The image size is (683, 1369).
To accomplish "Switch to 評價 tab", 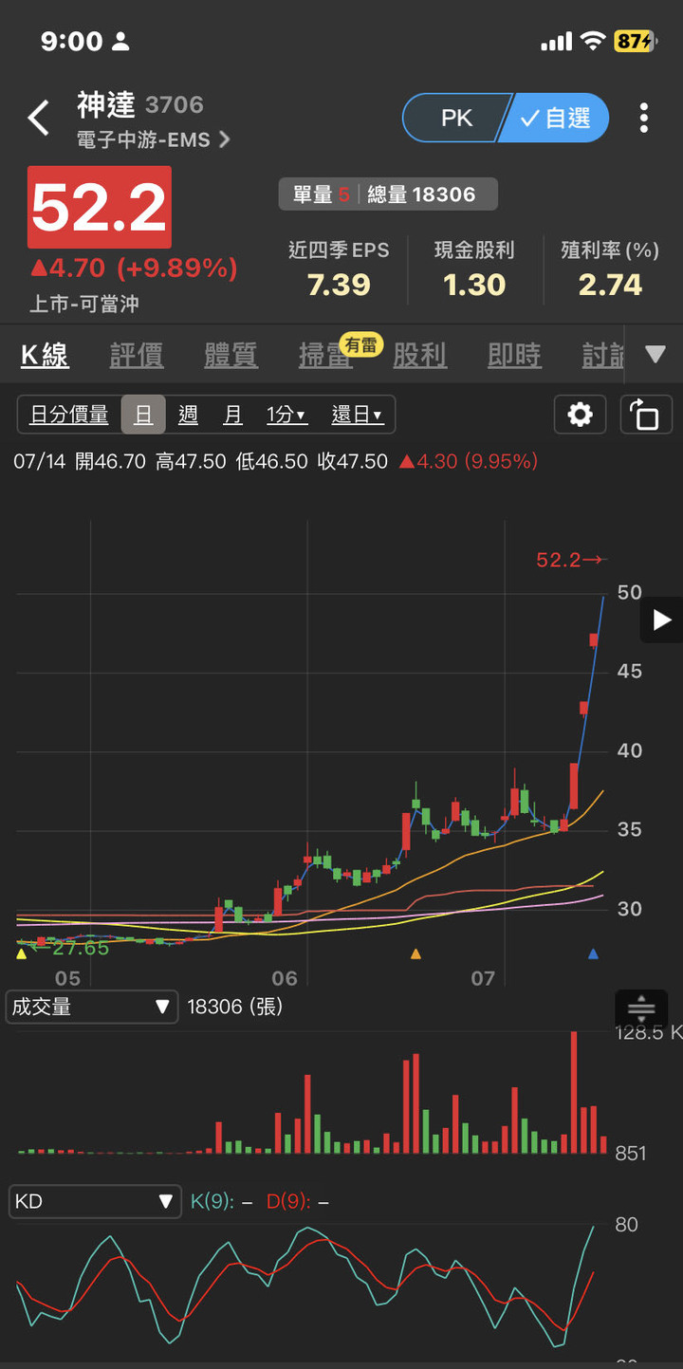I will click(137, 356).
